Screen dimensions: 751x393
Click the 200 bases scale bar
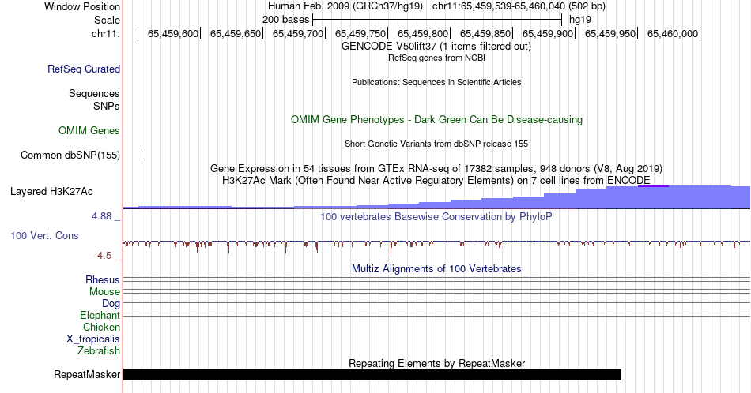coord(437,20)
